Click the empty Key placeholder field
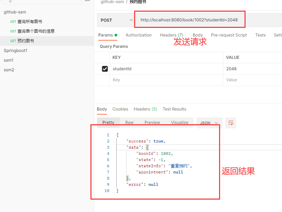The image size is (282, 212). [166, 80]
